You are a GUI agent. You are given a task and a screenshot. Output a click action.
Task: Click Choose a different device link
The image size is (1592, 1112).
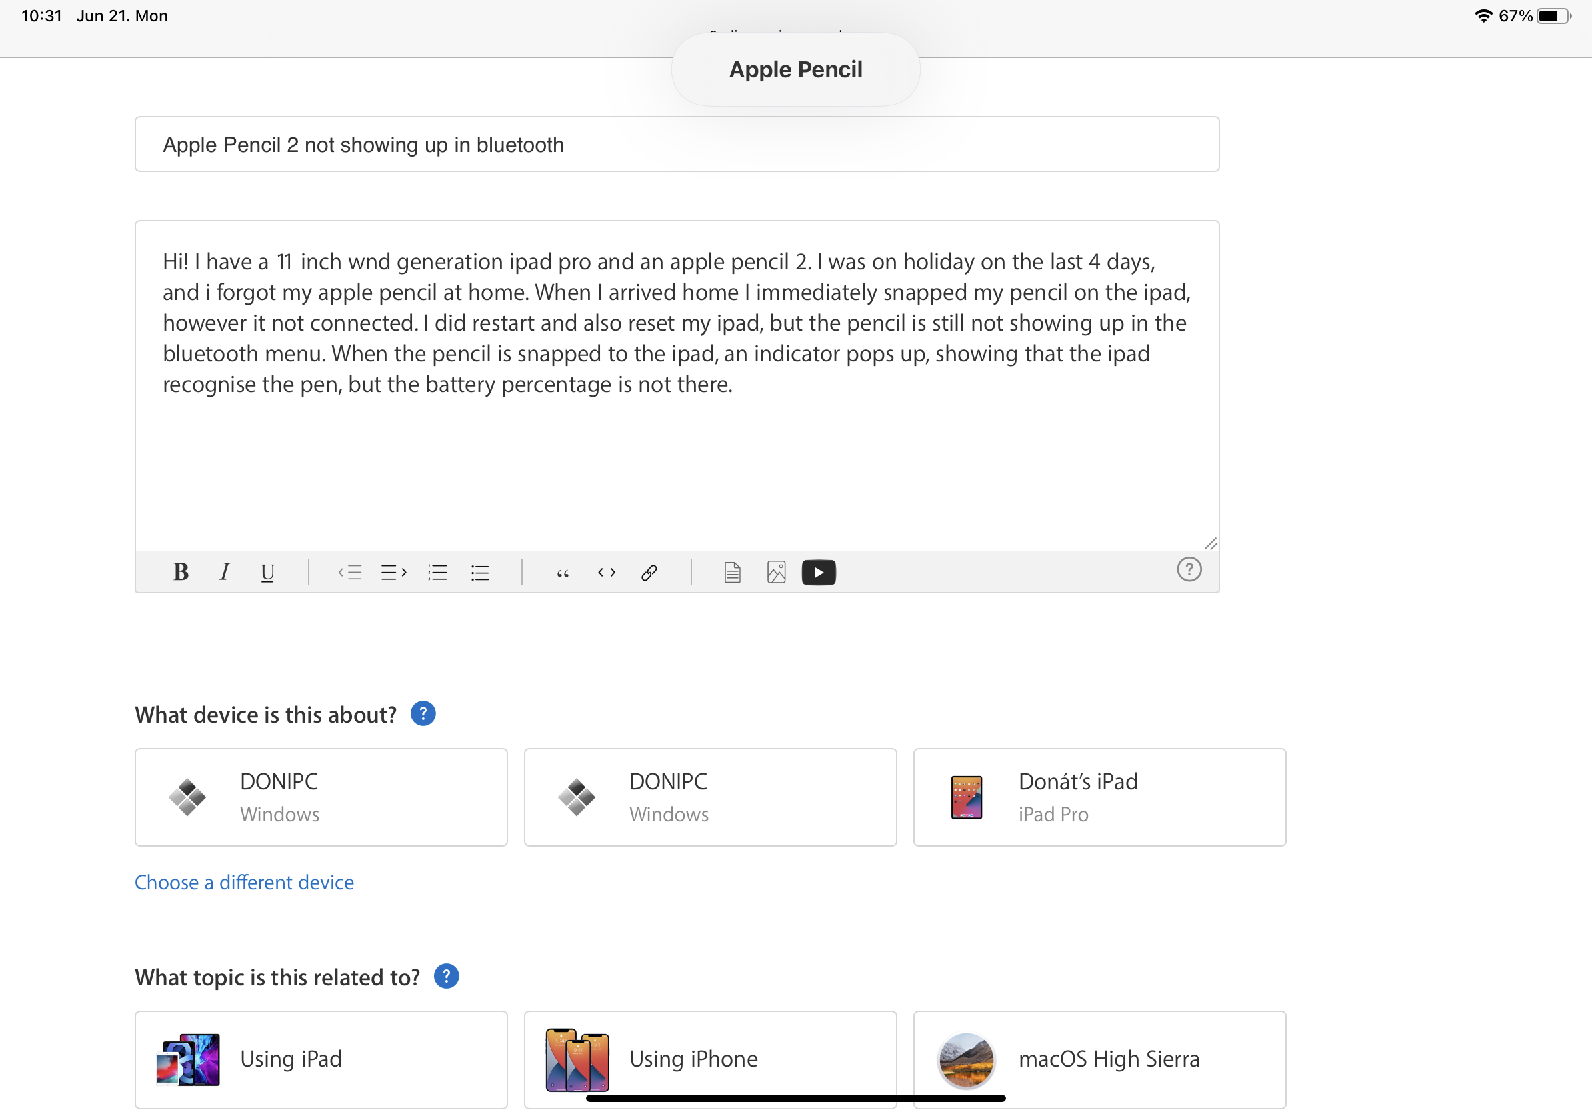pyautogui.click(x=244, y=882)
